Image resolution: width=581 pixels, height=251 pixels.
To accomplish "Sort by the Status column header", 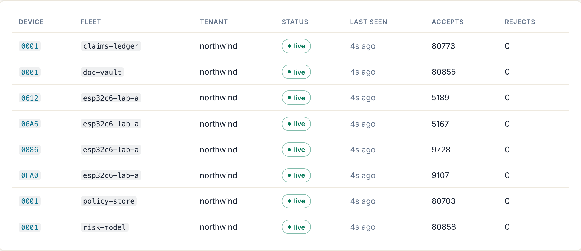I will (295, 22).
